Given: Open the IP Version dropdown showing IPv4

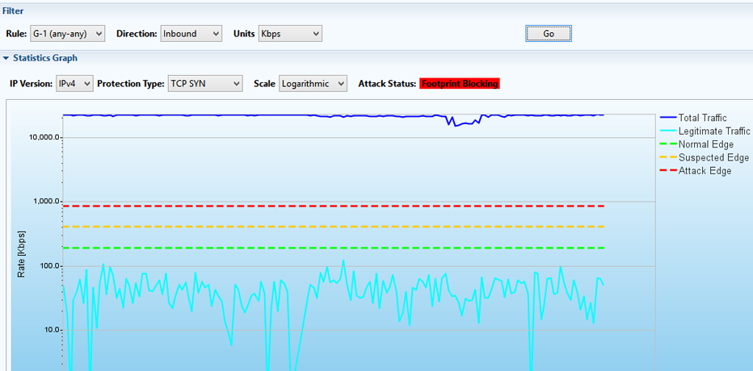Looking at the screenshot, I should coord(74,83).
